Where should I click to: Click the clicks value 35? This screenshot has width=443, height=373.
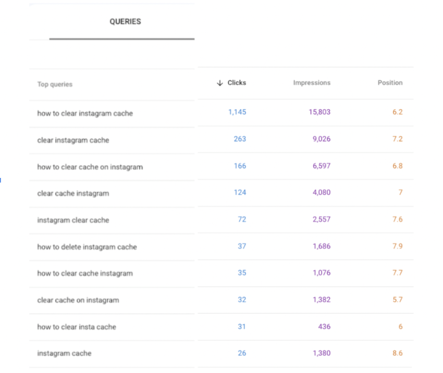[242, 273]
